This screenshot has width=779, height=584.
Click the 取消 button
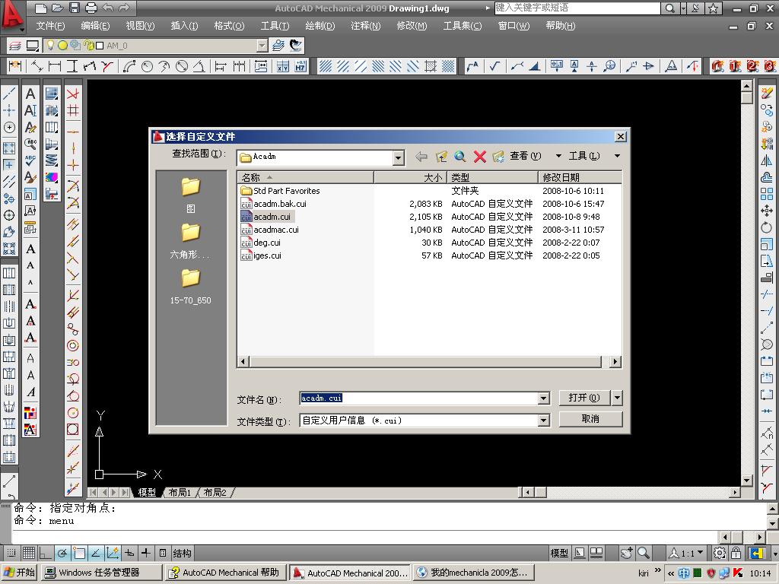[590, 419]
